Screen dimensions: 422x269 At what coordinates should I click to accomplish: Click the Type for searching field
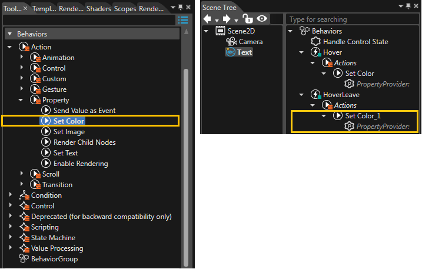click(353, 19)
